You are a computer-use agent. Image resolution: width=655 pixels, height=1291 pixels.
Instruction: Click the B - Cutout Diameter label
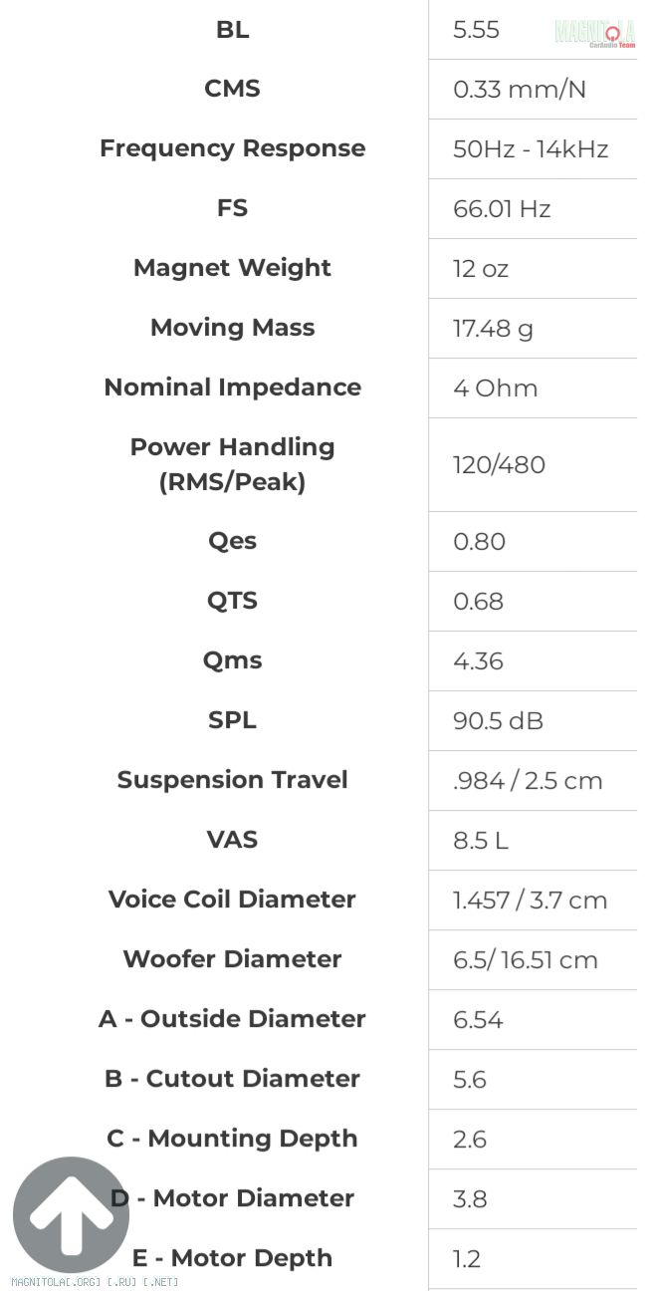[x=232, y=1079]
